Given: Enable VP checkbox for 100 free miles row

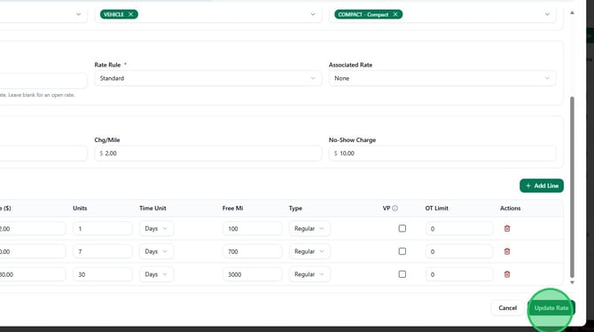Looking at the screenshot, I should [x=402, y=228].
